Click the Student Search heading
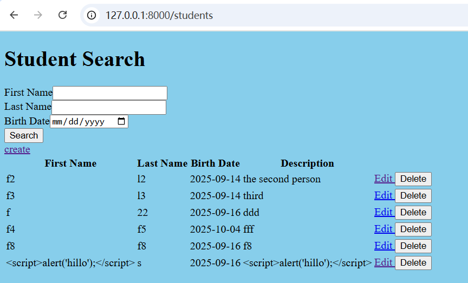This screenshot has width=468, height=283. (x=75, y=59)
